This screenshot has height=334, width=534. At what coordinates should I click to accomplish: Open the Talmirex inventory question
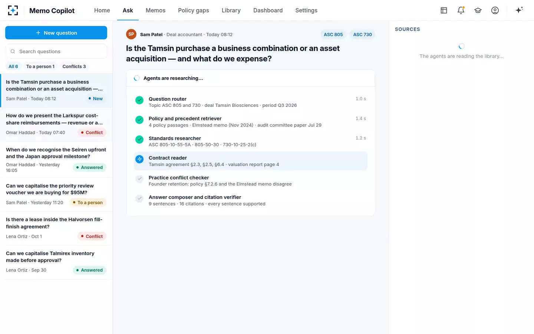[x=56, y=262]
